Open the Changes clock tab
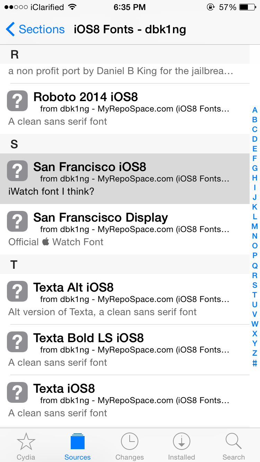 click(x=129, y=442)
